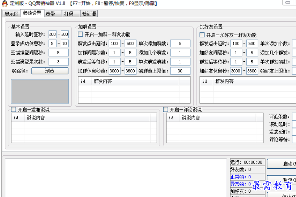Click the 单次群发群数 field
The width and height of the screenshot is (296, 197).
pyautogui.click(x=180, y=62)
